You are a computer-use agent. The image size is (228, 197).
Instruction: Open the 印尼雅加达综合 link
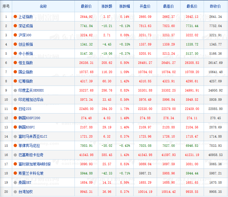(x=31, y=100)
